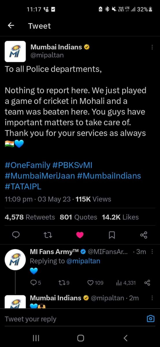
Task: Like the MI Fans Army reply
Action: pos(95,283)
